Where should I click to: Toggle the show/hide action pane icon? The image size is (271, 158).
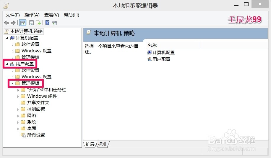pyautogui.click(x=54, y=23)
